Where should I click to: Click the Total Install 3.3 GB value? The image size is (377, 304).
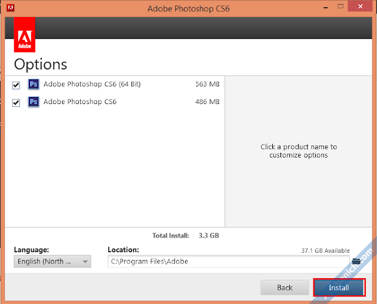pyautogui.click(x=209, y=236)
